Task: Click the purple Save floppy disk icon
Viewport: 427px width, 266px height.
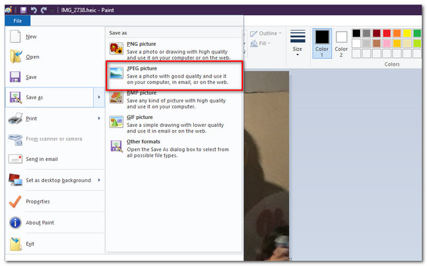Action: (15, 77)
